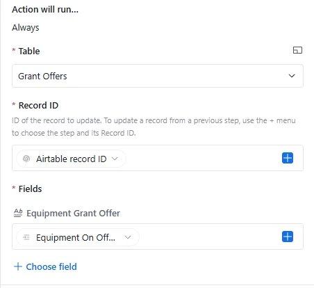314x288 pixels.
Task: Click the blue plus button in Equipment field
Action: point(288,237)
